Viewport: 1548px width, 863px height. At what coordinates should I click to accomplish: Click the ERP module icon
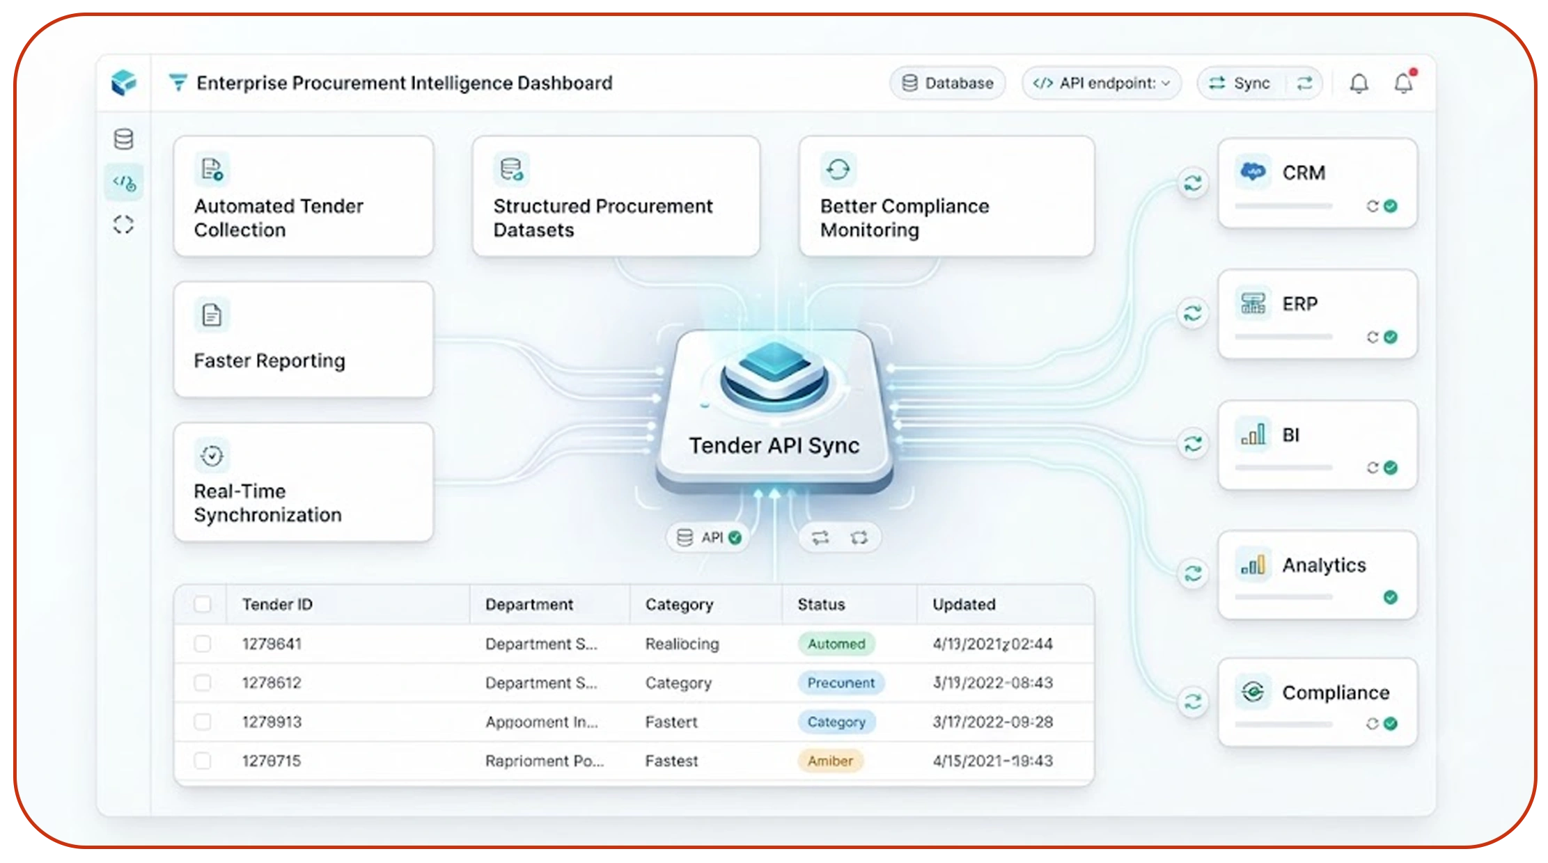point(1253,303)
